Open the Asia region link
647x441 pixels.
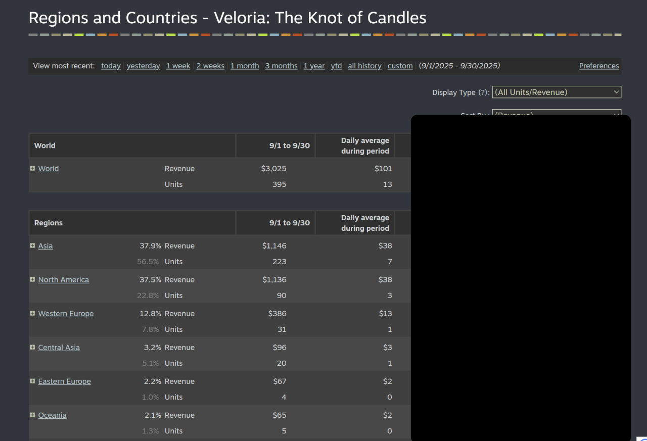[x=45, y=246]
